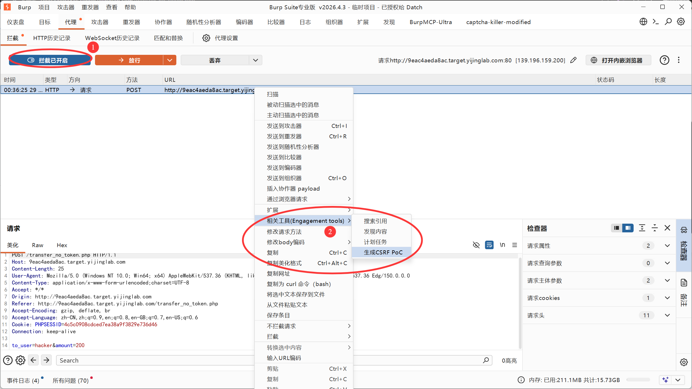
Task: Open the 项目 menu in the menu bar
Action: coord(44,7)
